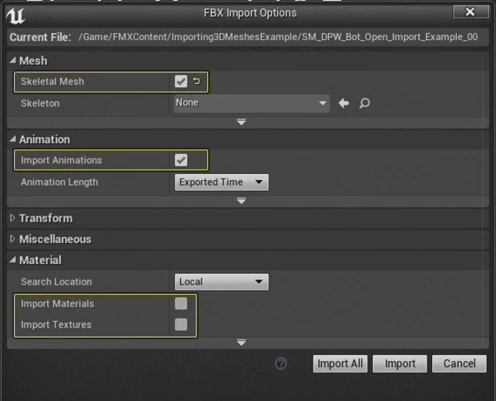
Task: Toggle the Skeletal Mesh checkbox
Action: pyautogui.click(x=181, y=82)
